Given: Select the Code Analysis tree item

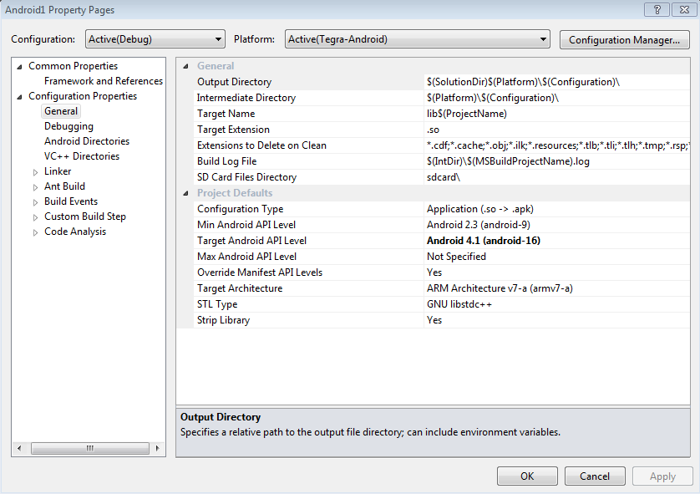Looking at the screenshot, I should 75,232.
